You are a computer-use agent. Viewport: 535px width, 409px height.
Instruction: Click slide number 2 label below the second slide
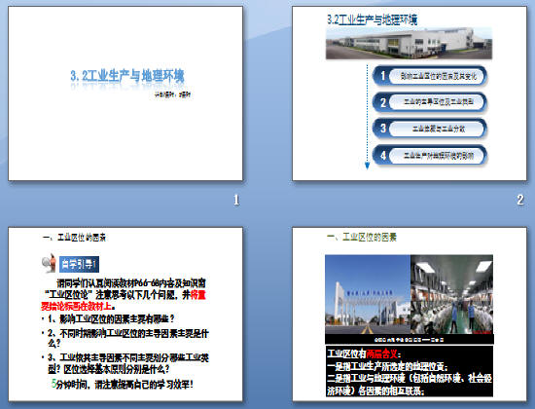click(x=520, y=200)
